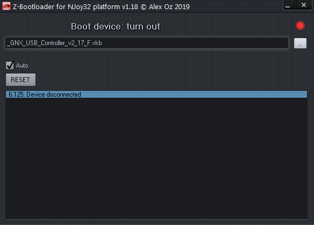Click the empty area of the log list
The height and width of the screenshot is (225, 314).
156,158
